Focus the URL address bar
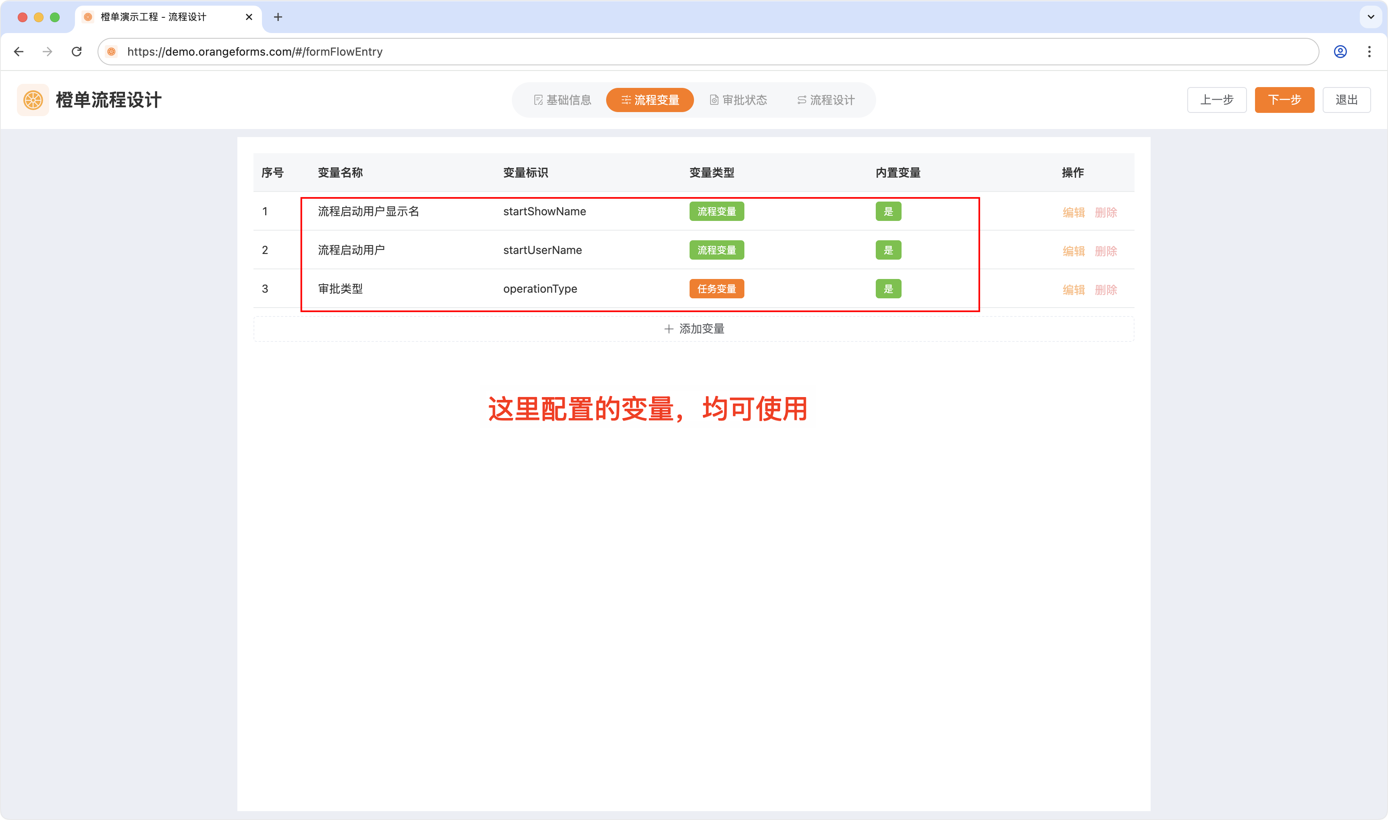1388x820 pixels. tap(708, 51)
